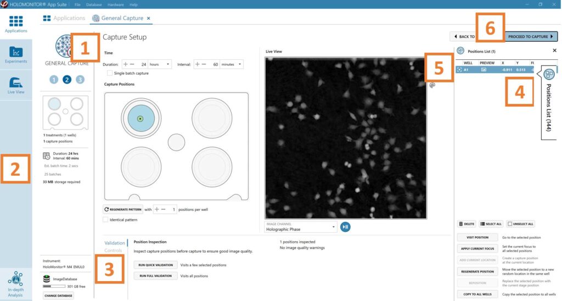
Task: Click the interval value field 60
Action: 213,64
